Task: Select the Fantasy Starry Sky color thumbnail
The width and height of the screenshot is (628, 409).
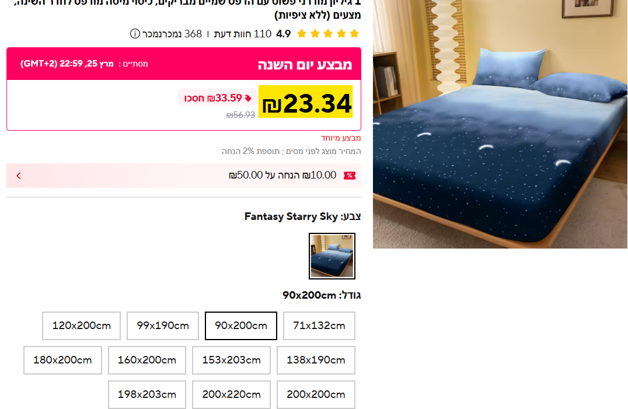Action: [x=332, y=256]
